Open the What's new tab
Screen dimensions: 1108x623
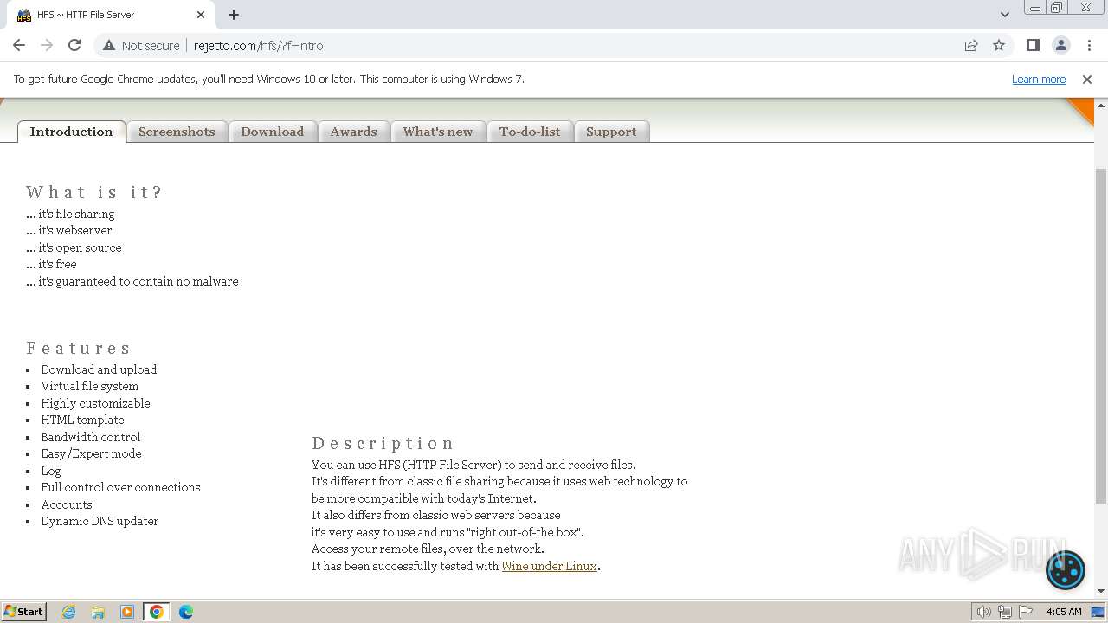pyautogui.click(x=438, y=132)
